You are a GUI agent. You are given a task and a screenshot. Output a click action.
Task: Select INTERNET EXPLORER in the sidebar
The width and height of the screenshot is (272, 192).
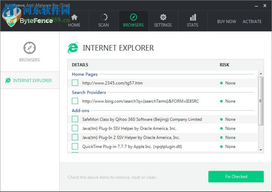[30, 80]
